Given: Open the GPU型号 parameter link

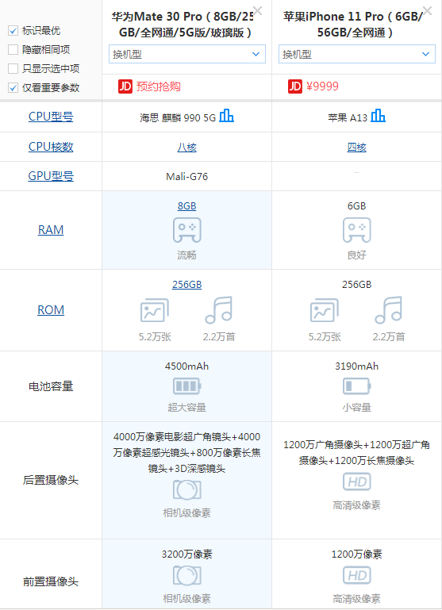Looking at the screenshot, I should [51, 176].
